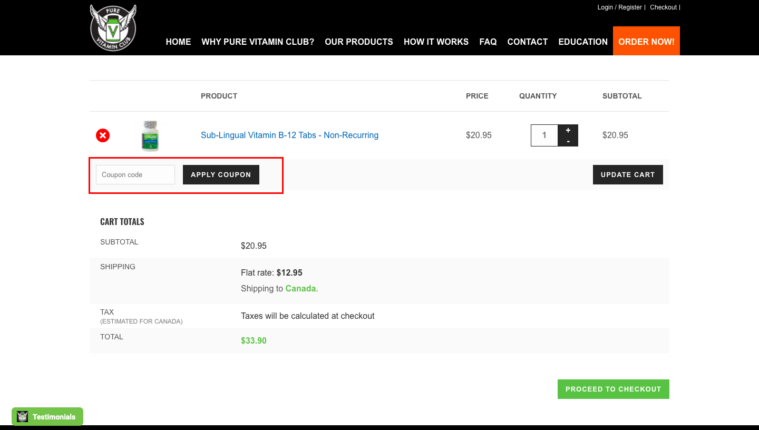Click the Testimonials widget
759x430 pixels.
click(x=47, y=417)
